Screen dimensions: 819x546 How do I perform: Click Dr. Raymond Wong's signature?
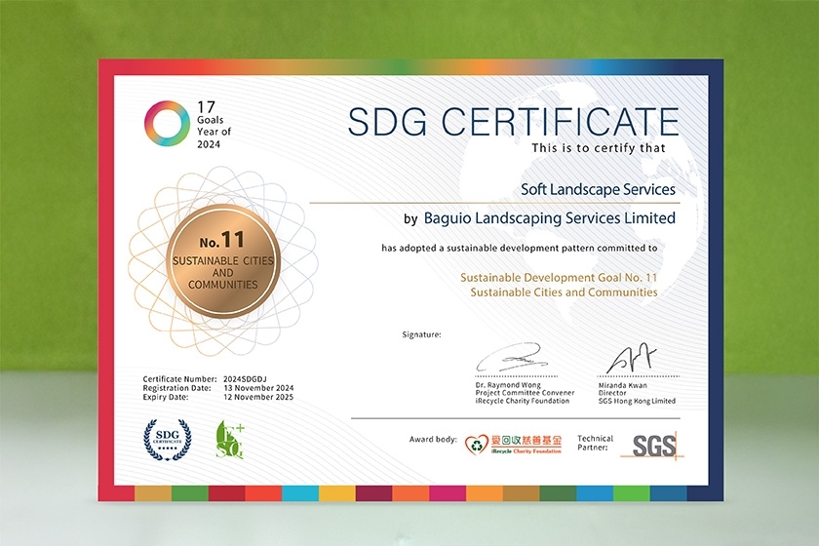coord(512,358)
